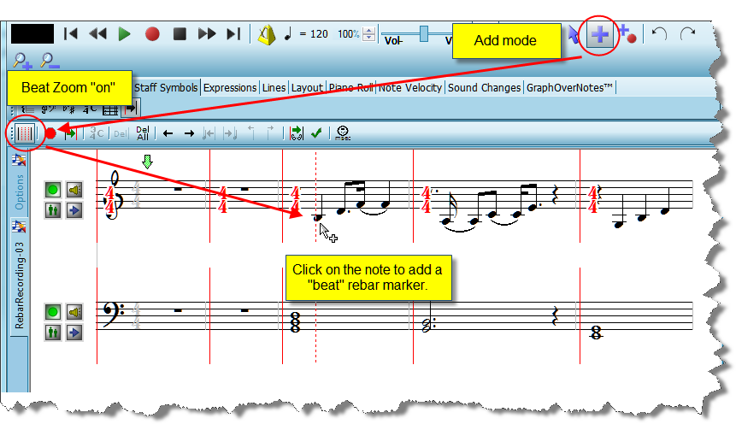Select the RebarRecording-03 vertical side tab
Screen dimensions: 736x424
20,285
